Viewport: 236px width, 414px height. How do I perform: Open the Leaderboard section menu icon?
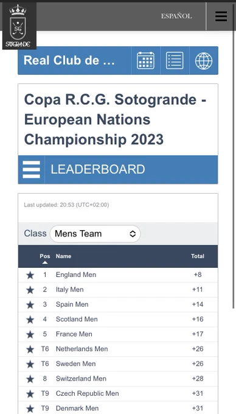tap(32, 169)
